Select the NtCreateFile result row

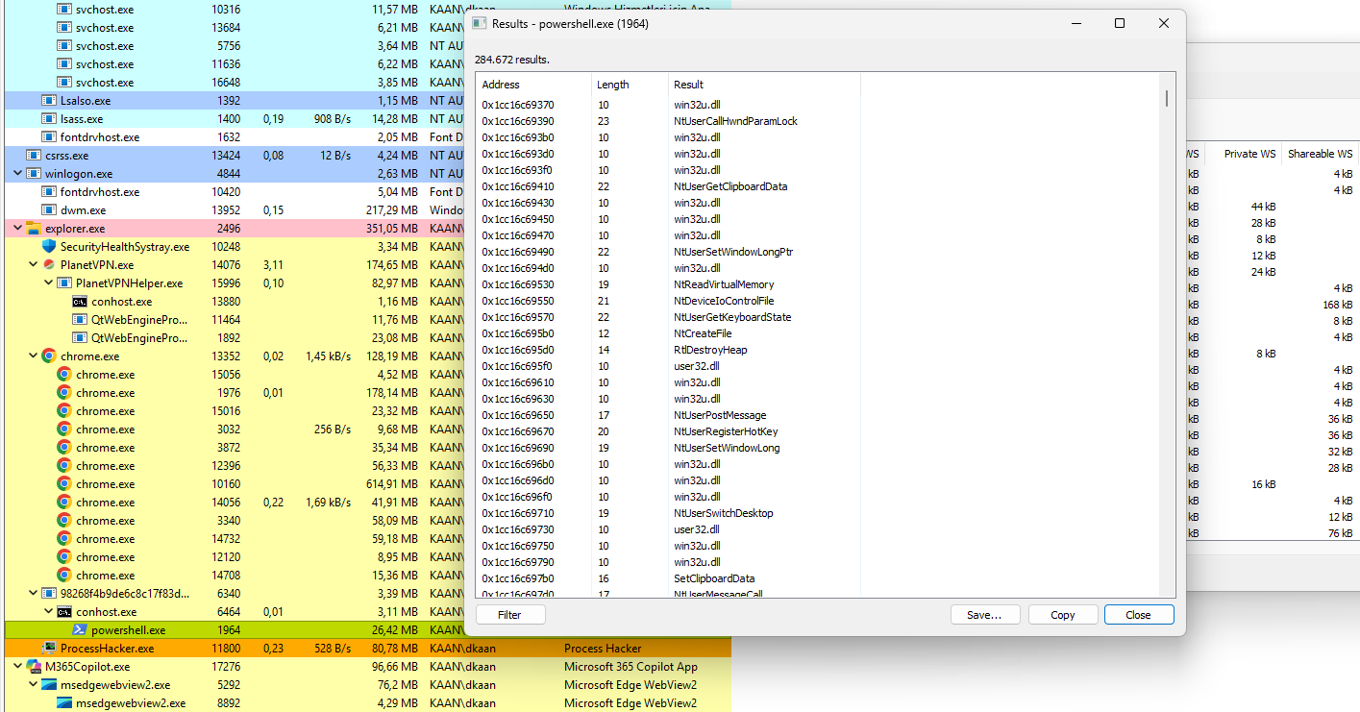[x=818, y=333]
